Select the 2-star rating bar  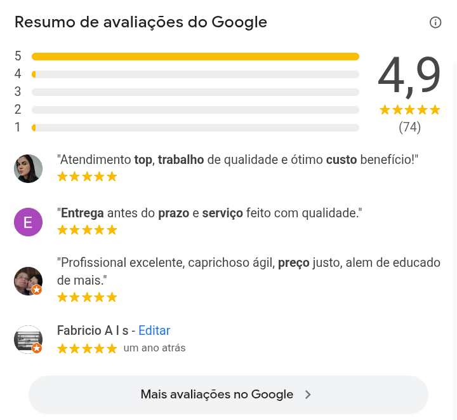point(195,110)
